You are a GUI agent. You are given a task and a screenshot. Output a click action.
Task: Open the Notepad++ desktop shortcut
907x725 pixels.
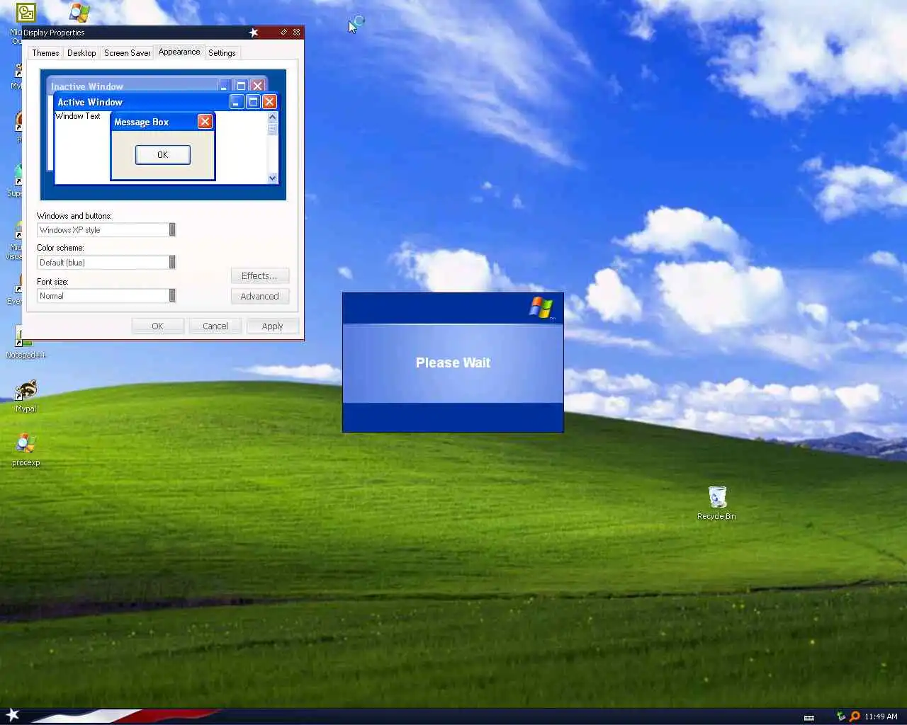26,341
